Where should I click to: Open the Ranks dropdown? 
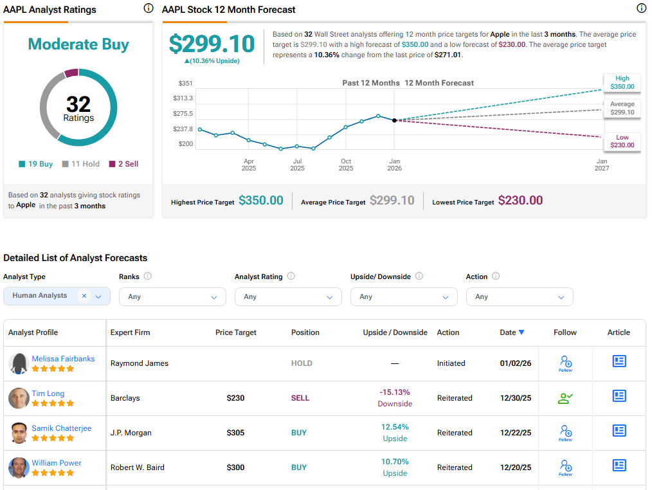point(172,296)
